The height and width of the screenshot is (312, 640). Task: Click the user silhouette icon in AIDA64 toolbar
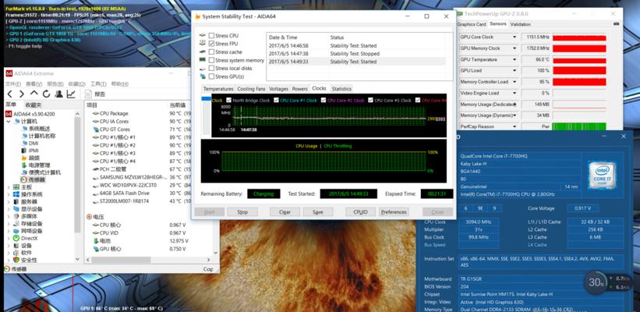(58, 94)
